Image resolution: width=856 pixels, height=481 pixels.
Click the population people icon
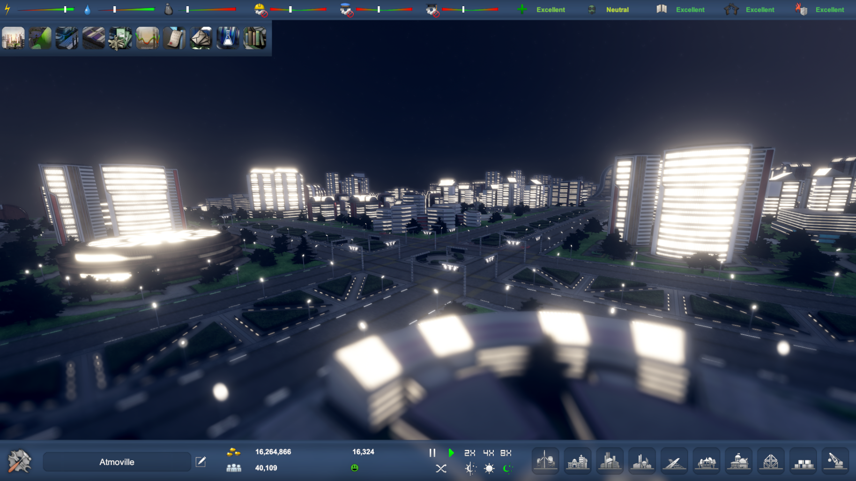point(233,468)
